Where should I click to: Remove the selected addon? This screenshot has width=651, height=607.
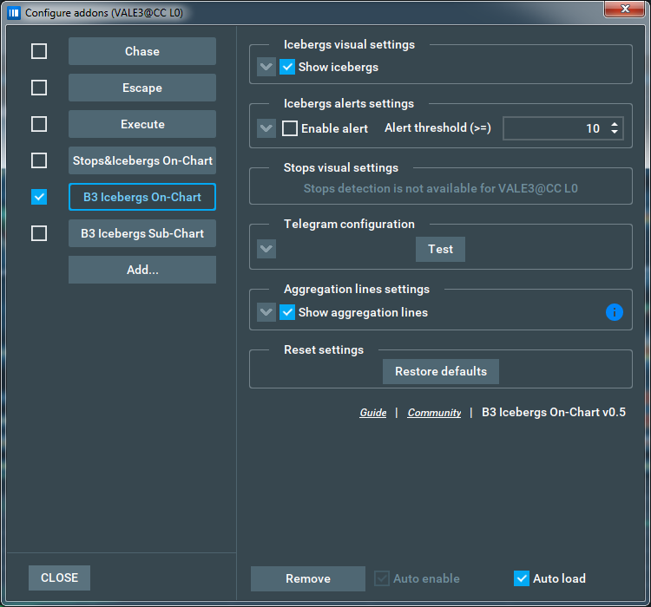pos(308,578)
